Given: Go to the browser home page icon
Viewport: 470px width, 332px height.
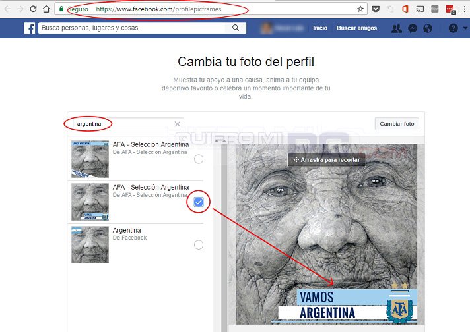Looking at the screenshot, I should point(46,9).
